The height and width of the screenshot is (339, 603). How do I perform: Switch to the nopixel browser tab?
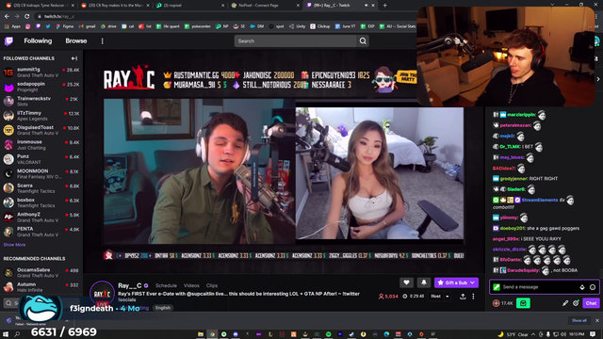[189, 6]
